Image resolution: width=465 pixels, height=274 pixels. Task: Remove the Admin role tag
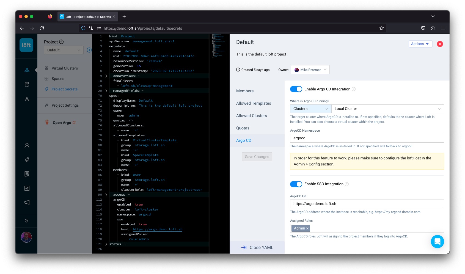pyautogui.click(x=307, y=228)
